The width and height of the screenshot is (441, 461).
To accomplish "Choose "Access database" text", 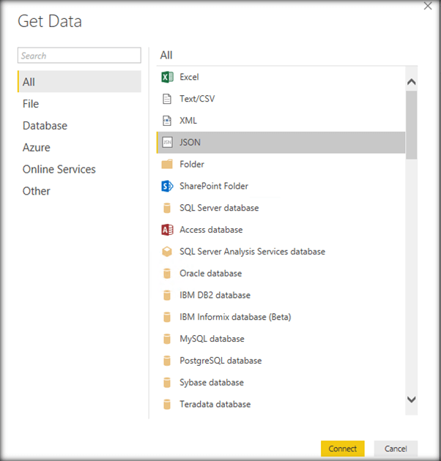I will click(x=211, y=230).
